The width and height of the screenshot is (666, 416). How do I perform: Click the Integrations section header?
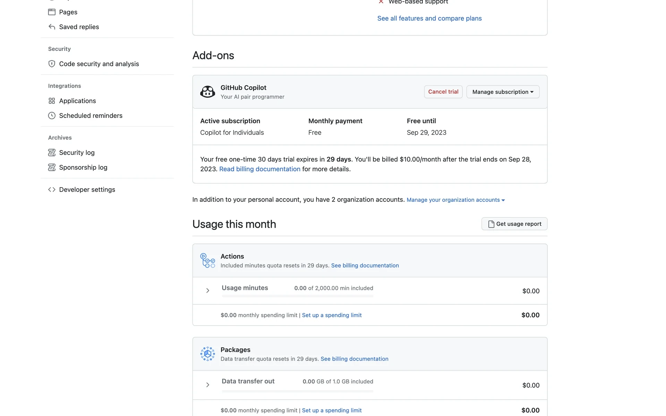[x=65, y=86]
